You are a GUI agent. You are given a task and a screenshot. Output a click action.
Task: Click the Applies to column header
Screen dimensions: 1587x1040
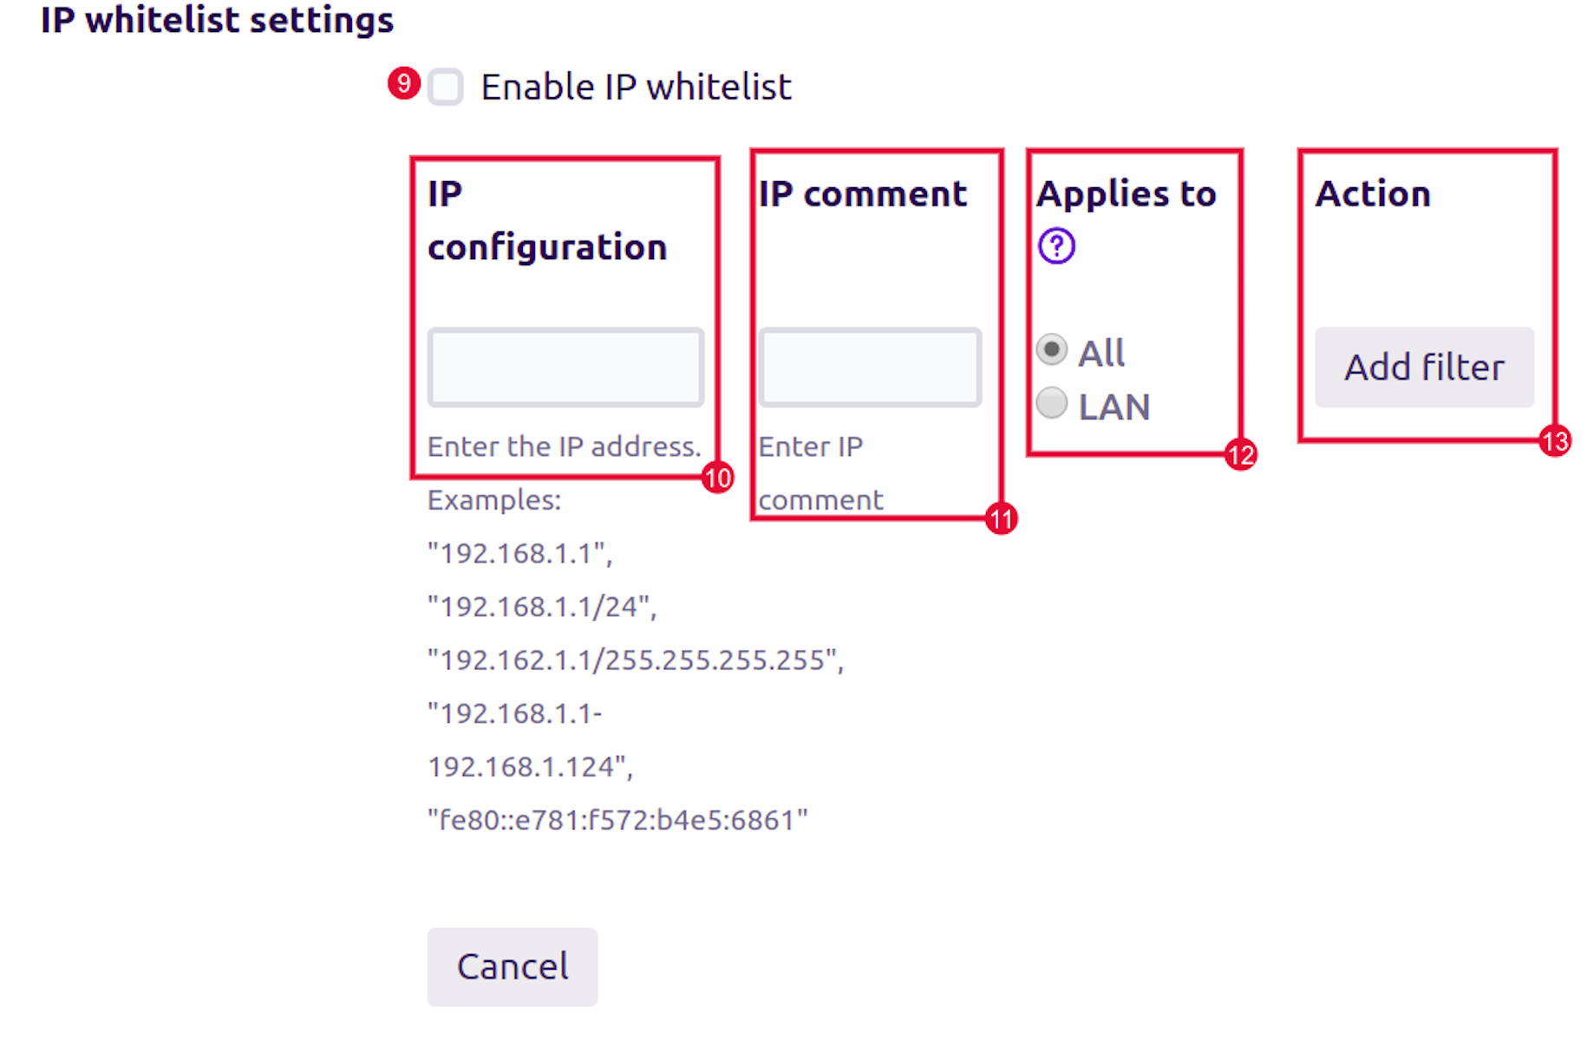(1127, 194)
